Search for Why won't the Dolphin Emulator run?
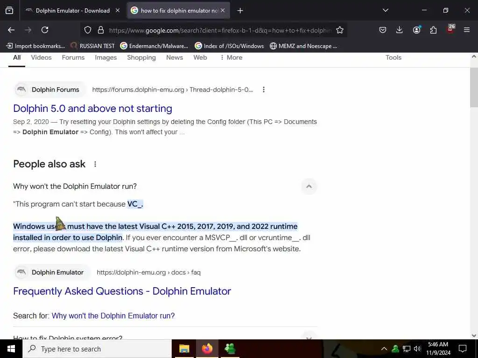This screenshot has width=478, height=358. tap(113, 316)
